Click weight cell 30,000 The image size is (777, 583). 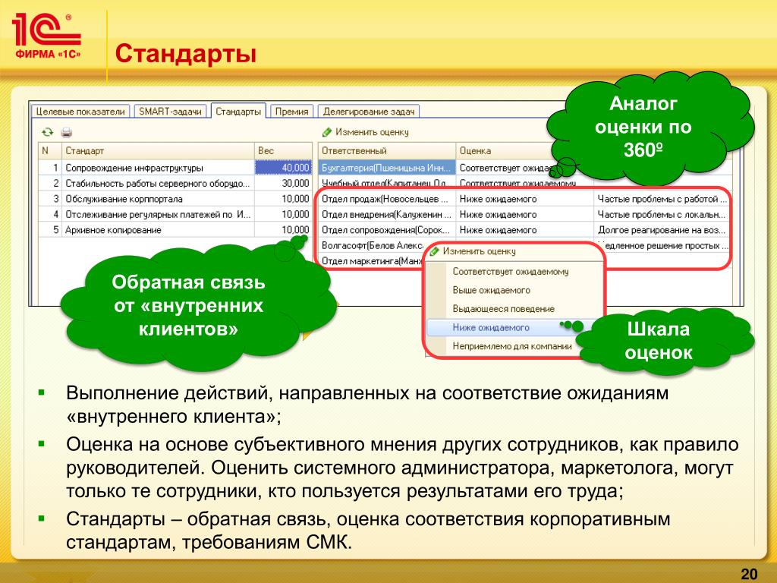coord(284,183)
